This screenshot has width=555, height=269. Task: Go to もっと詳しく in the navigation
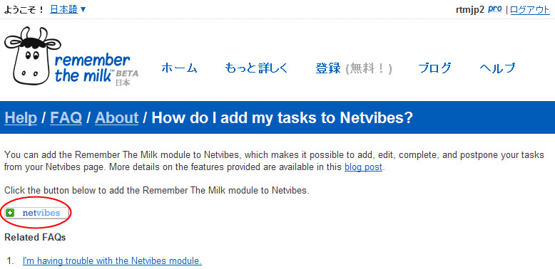pyautogui.click(x=257, y=68)
